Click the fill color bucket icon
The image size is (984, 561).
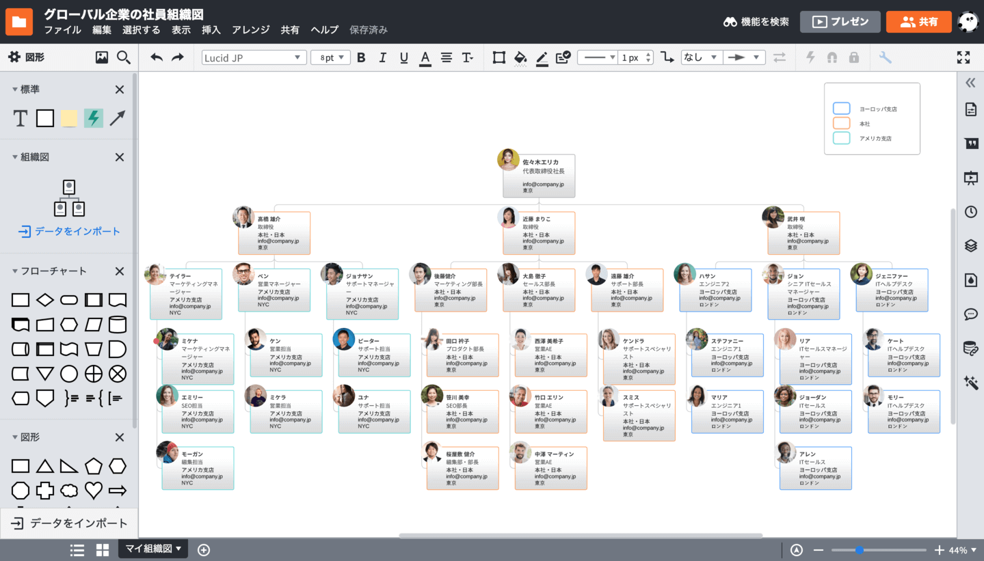pyautogui.click(x=520, y=57)
